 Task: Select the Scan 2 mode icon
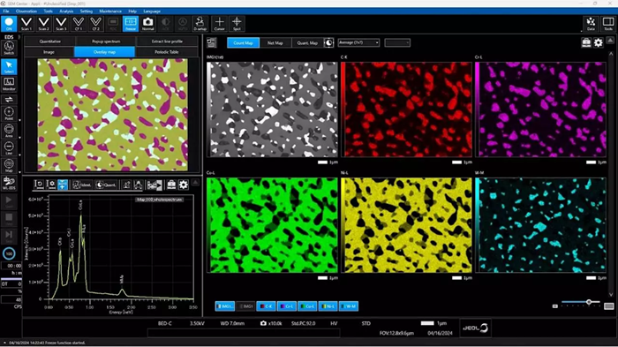44,24
